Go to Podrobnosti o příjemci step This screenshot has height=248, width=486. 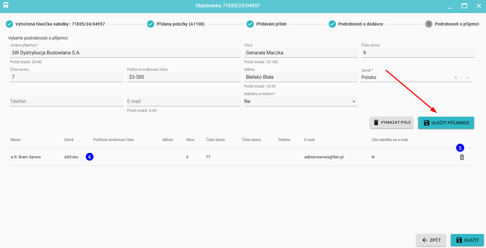[456, 24]
